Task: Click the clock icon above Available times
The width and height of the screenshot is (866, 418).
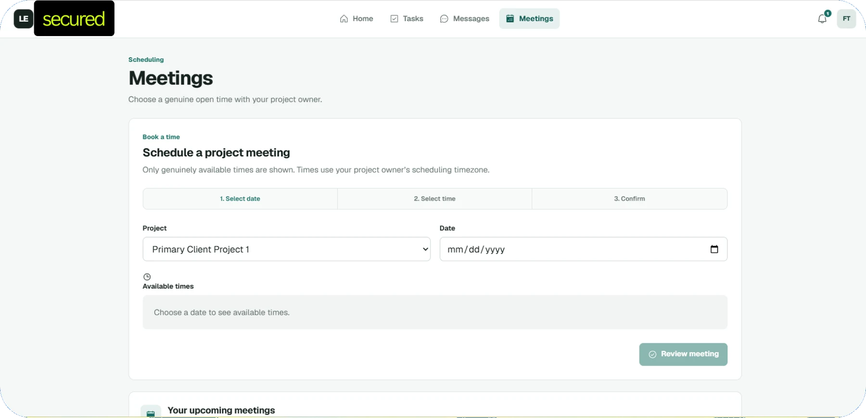Action: (147, 277)
